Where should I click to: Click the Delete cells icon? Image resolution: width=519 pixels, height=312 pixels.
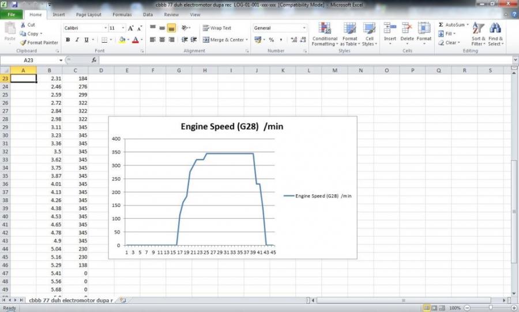pos(407,29)
